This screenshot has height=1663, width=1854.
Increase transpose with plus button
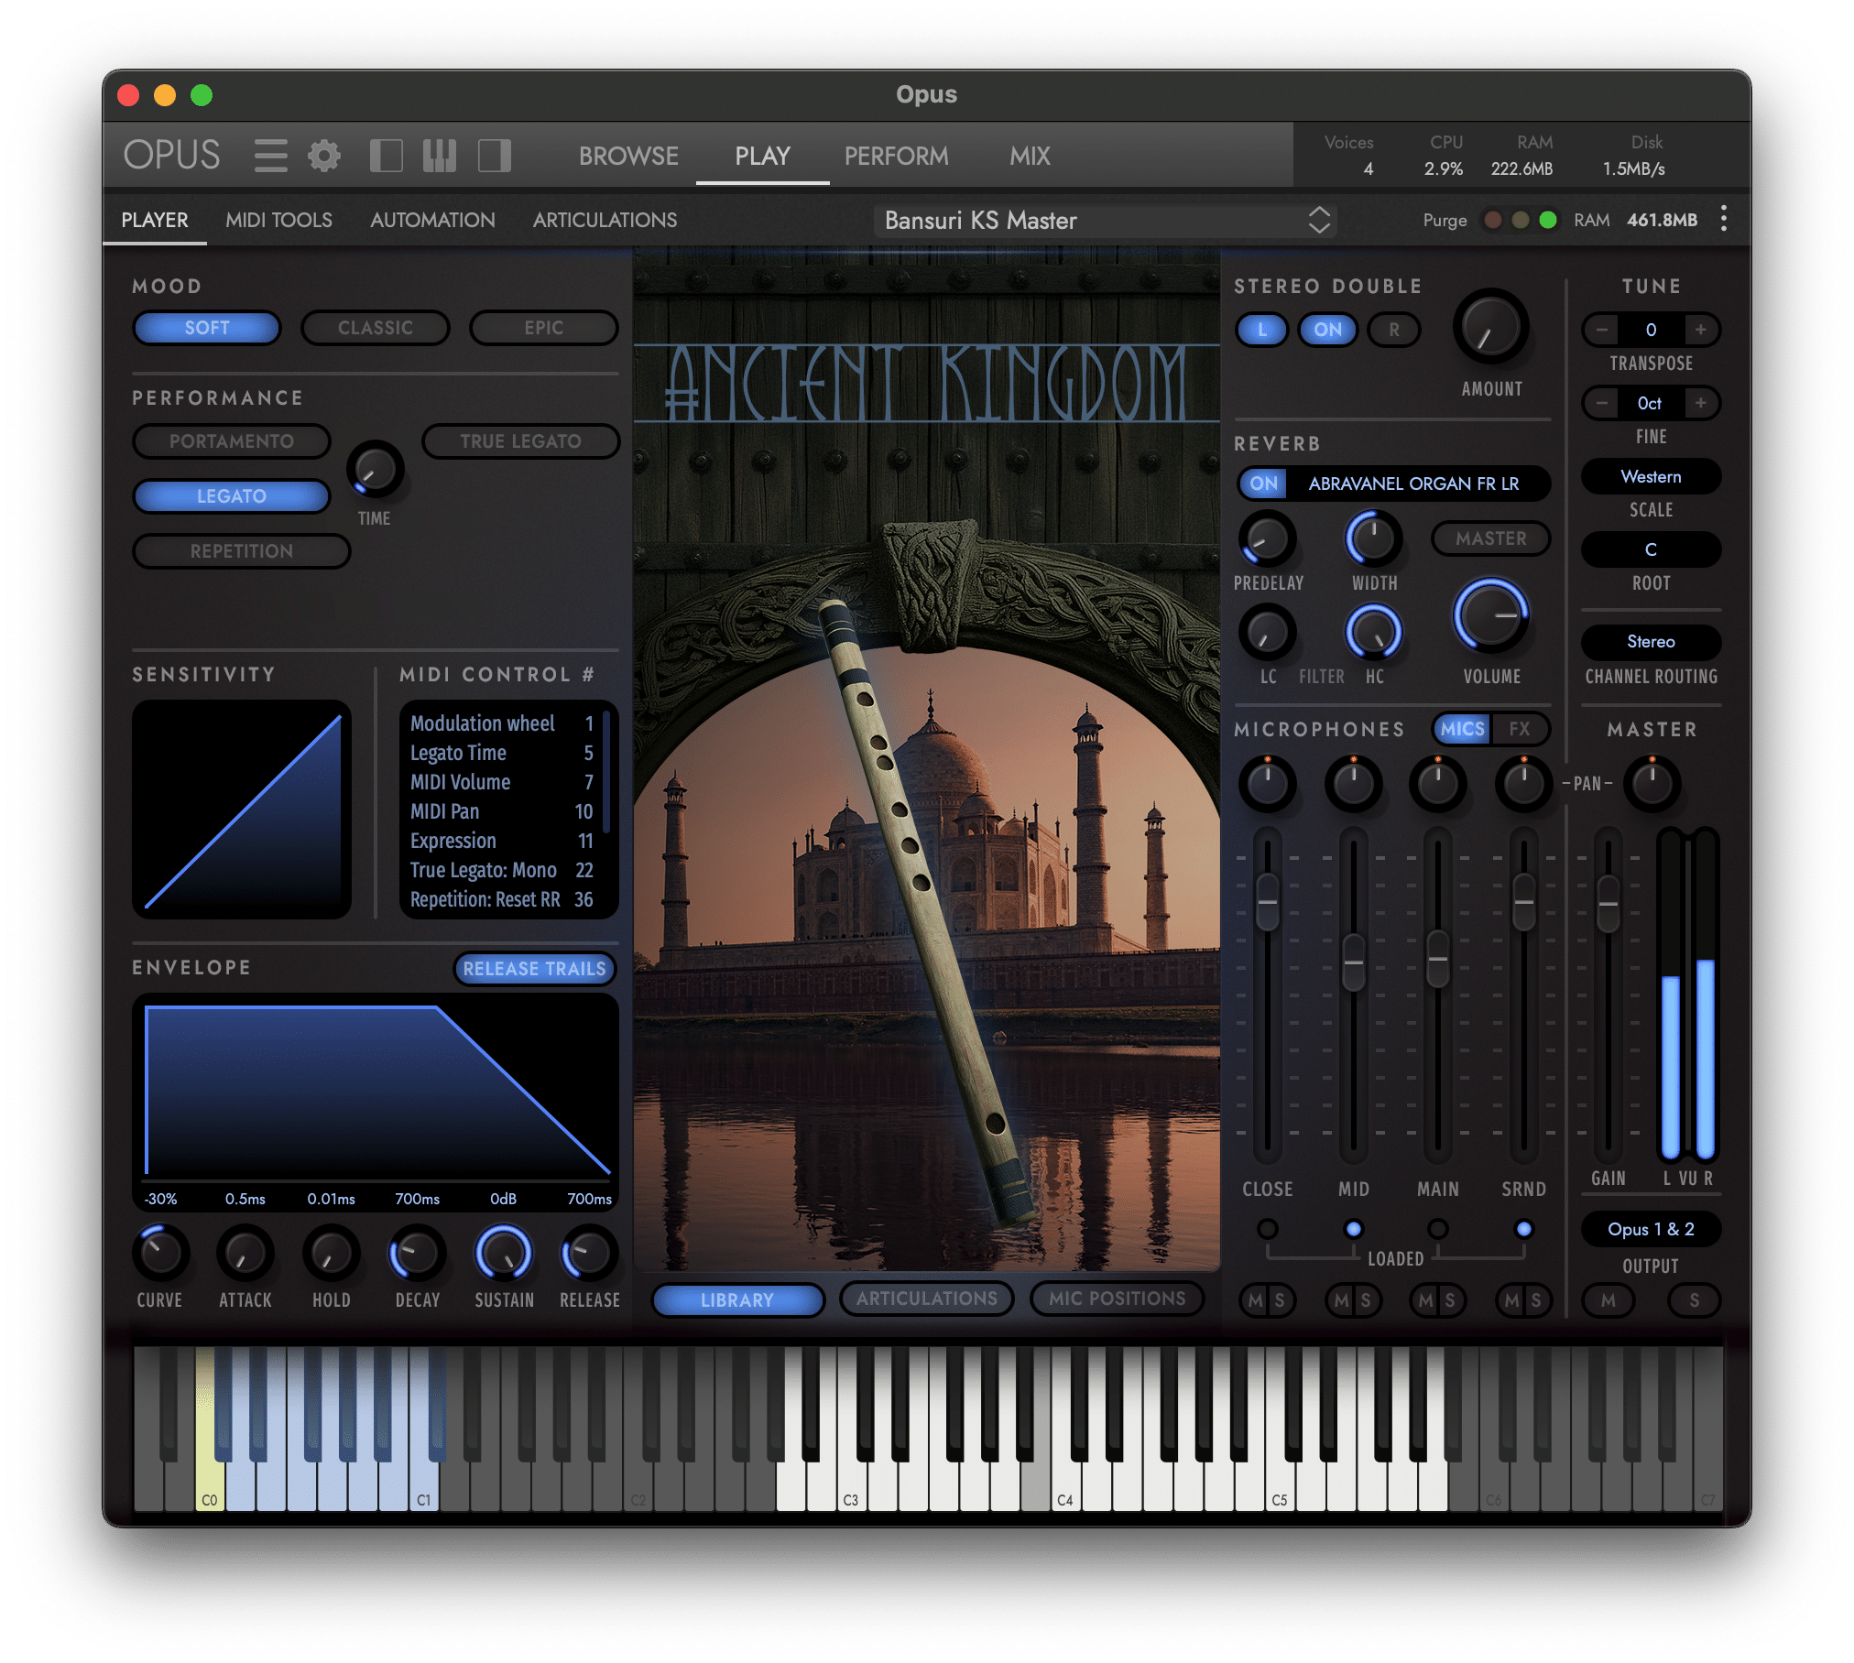(x=1700, y=330)
